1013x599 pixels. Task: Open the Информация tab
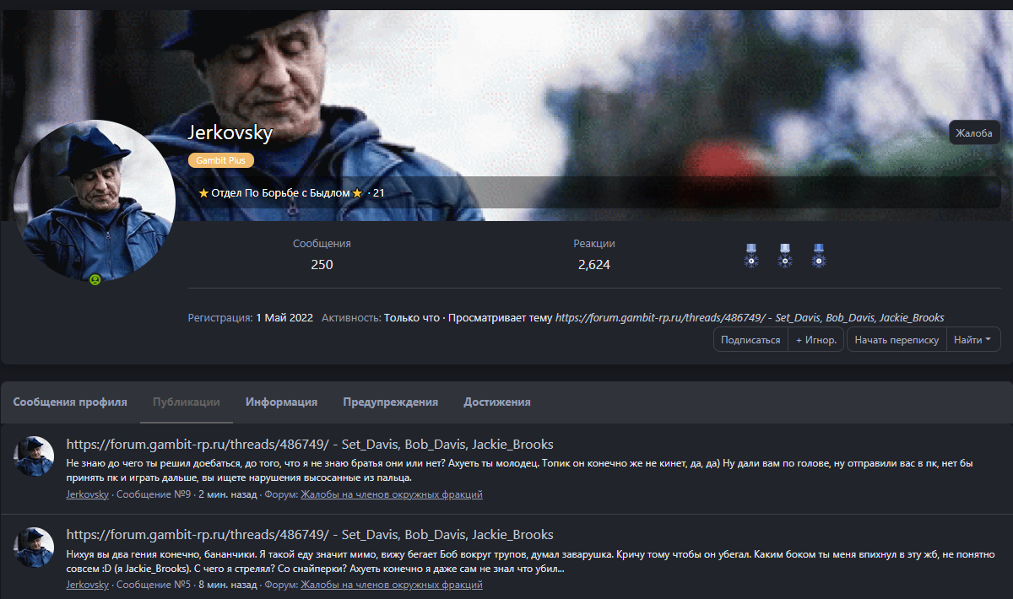coord(281,402)
